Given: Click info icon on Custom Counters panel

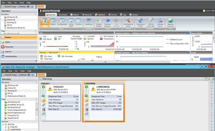Looking at the screenshot, I should (x=188, y=33).
